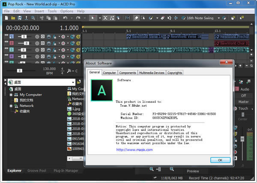Click the up-folder icon in Explorer
257x183 pixels.
pyautogui.click(x=79, y=82)
